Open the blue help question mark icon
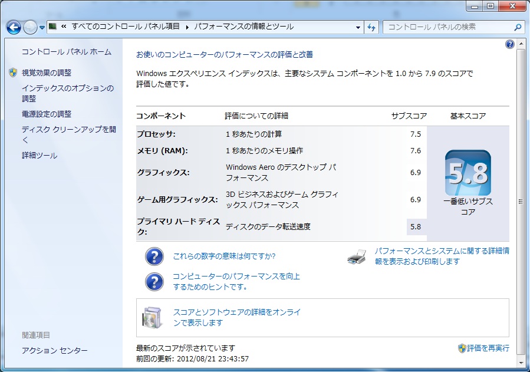 coord(510,44)
